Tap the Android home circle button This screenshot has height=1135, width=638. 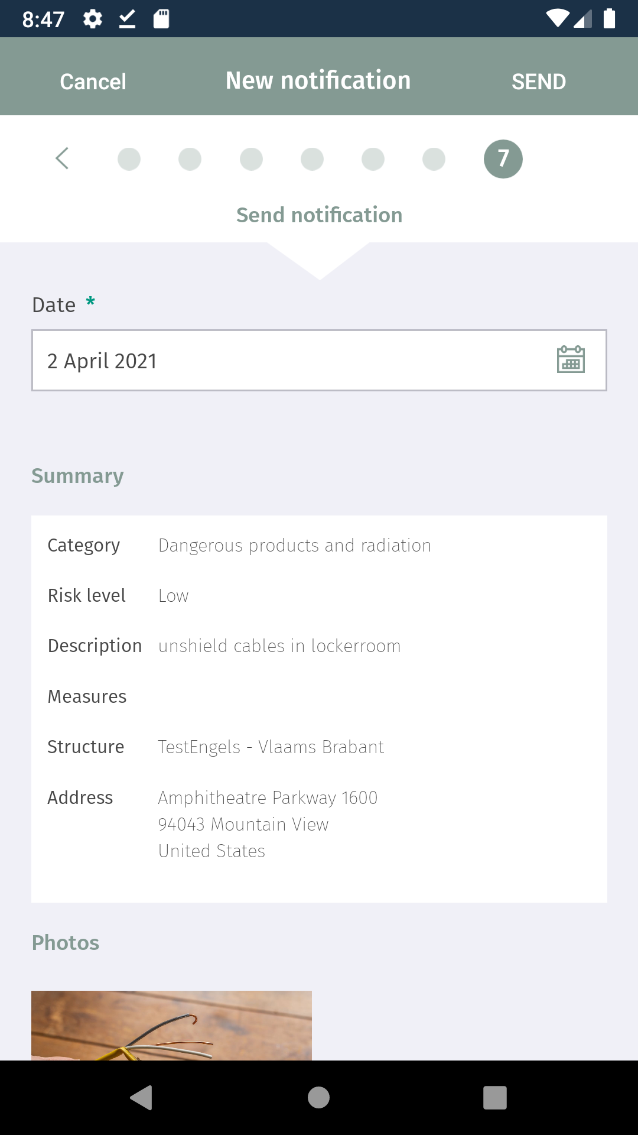318,1098
